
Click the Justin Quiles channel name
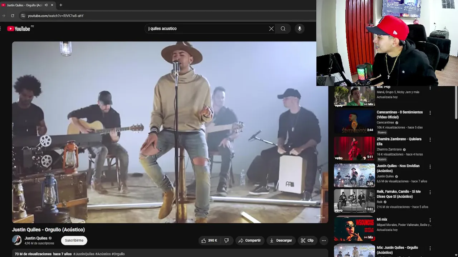tap(36, 238)
